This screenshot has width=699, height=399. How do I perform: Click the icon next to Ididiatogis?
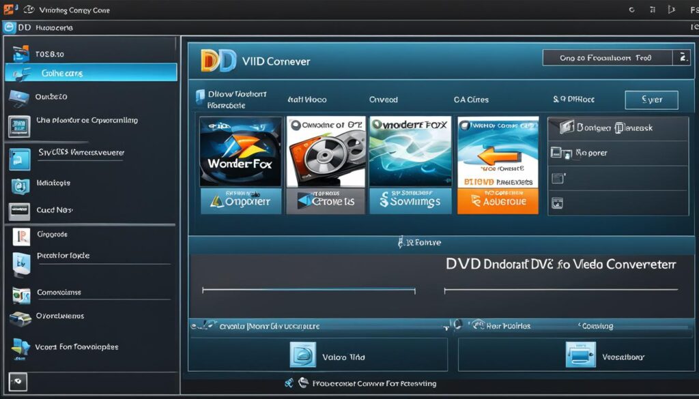pos(20,186)
